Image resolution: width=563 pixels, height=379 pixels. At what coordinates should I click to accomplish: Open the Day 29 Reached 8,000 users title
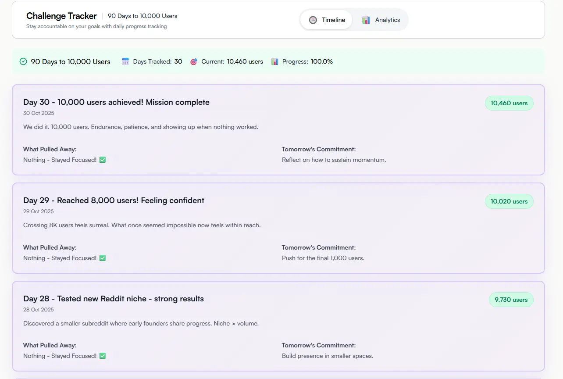pos(114,200)
